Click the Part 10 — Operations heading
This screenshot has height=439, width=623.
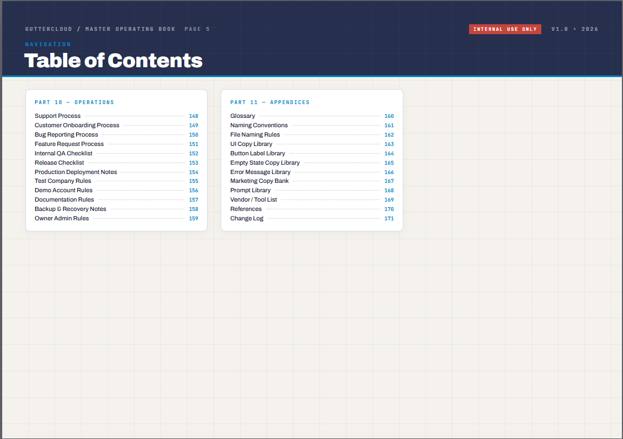(74, 102)
